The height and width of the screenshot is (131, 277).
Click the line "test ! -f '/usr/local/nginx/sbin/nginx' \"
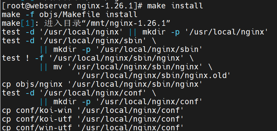(98, 58)
